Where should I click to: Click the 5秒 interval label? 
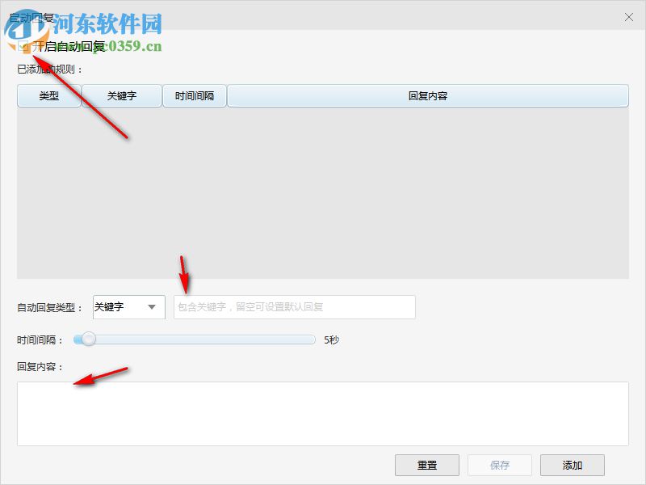[331, 339]
